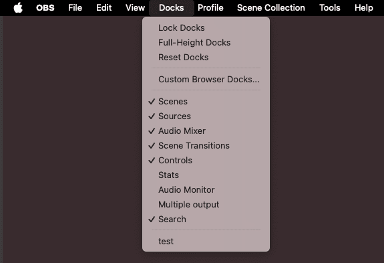Choose Reset Docks
384x263 pixels.
206,57
